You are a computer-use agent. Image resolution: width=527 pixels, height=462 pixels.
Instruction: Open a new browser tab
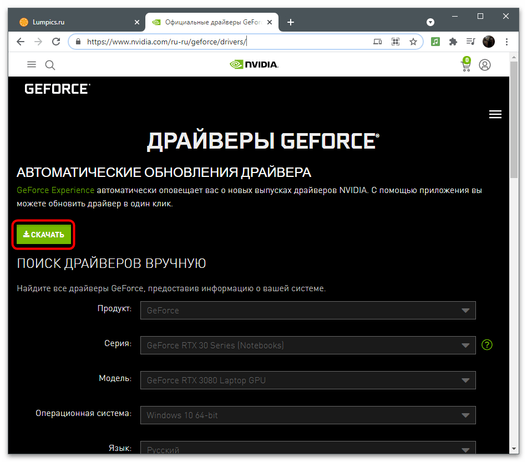[x=291, y=22]
